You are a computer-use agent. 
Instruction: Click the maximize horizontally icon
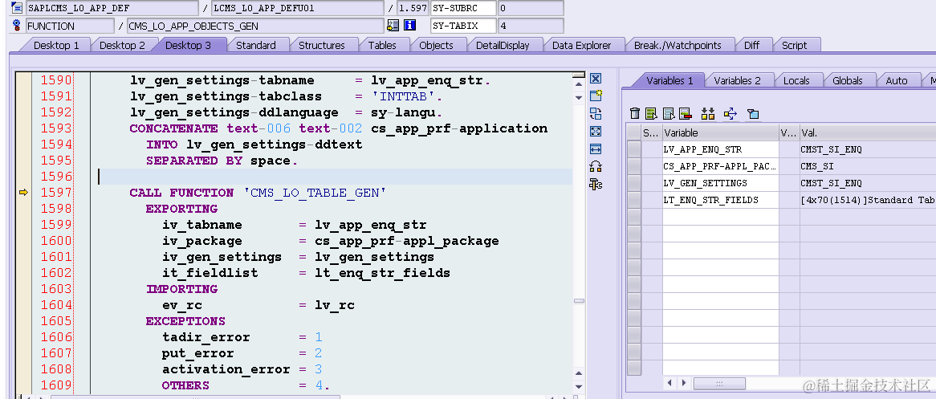(x=595, y=149)
